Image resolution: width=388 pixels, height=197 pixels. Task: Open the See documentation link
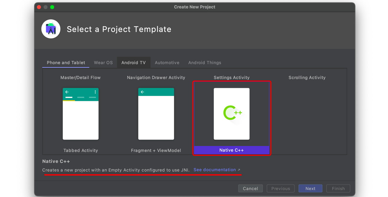(214, 170)
